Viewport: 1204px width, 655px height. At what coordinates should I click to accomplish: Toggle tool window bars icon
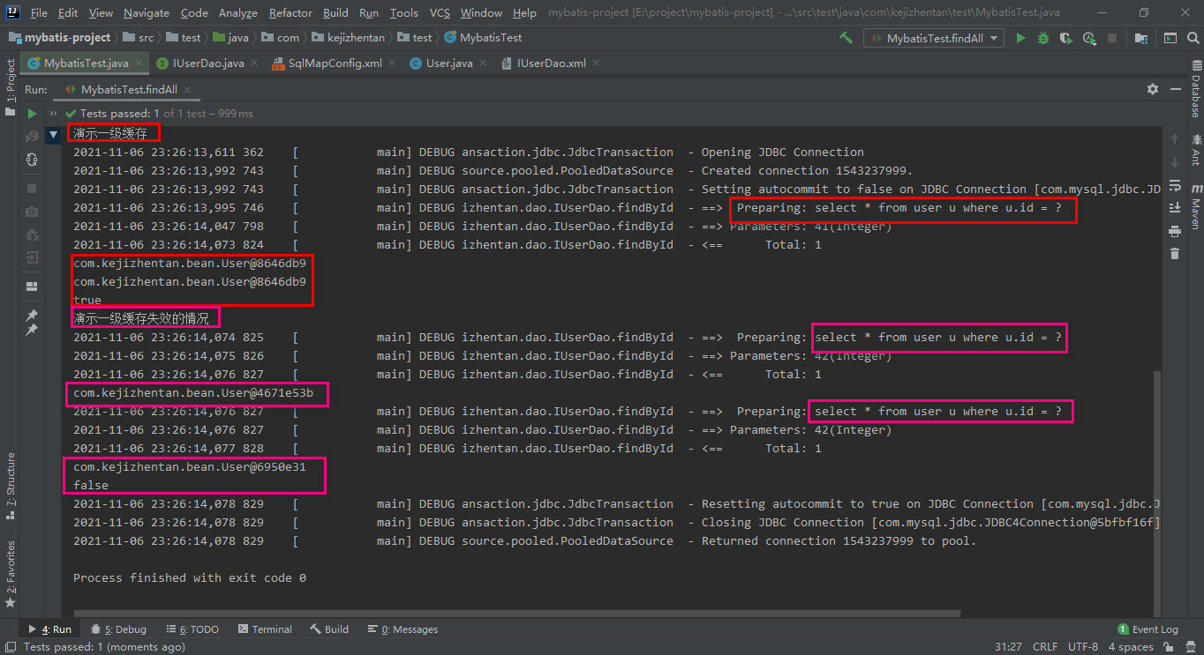coord(10,647)
